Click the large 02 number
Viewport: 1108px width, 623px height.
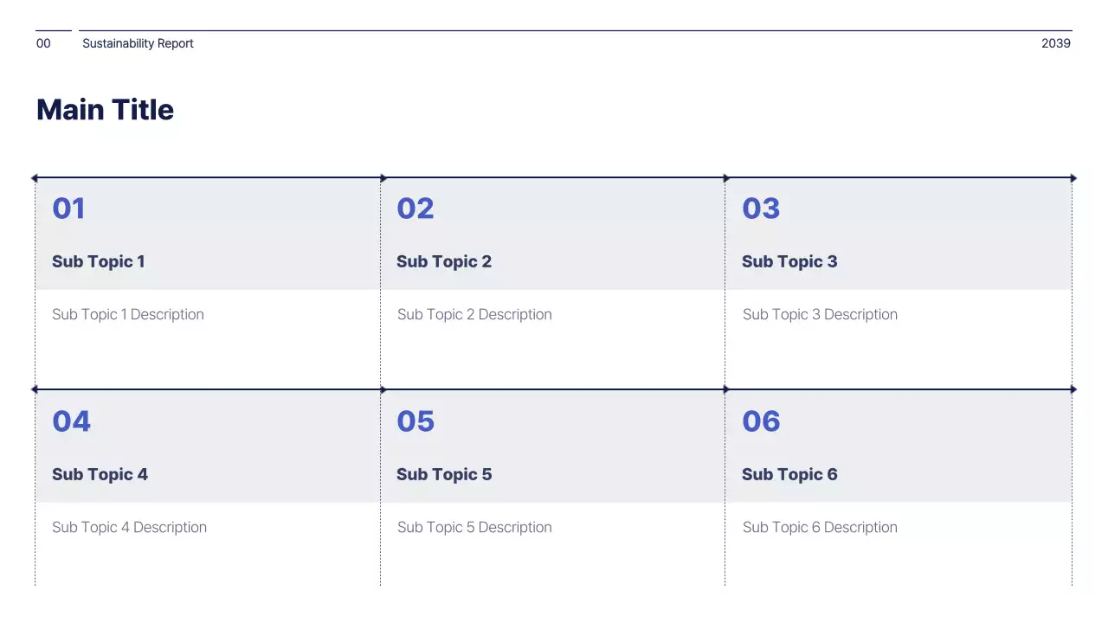[x=415, y=209]
